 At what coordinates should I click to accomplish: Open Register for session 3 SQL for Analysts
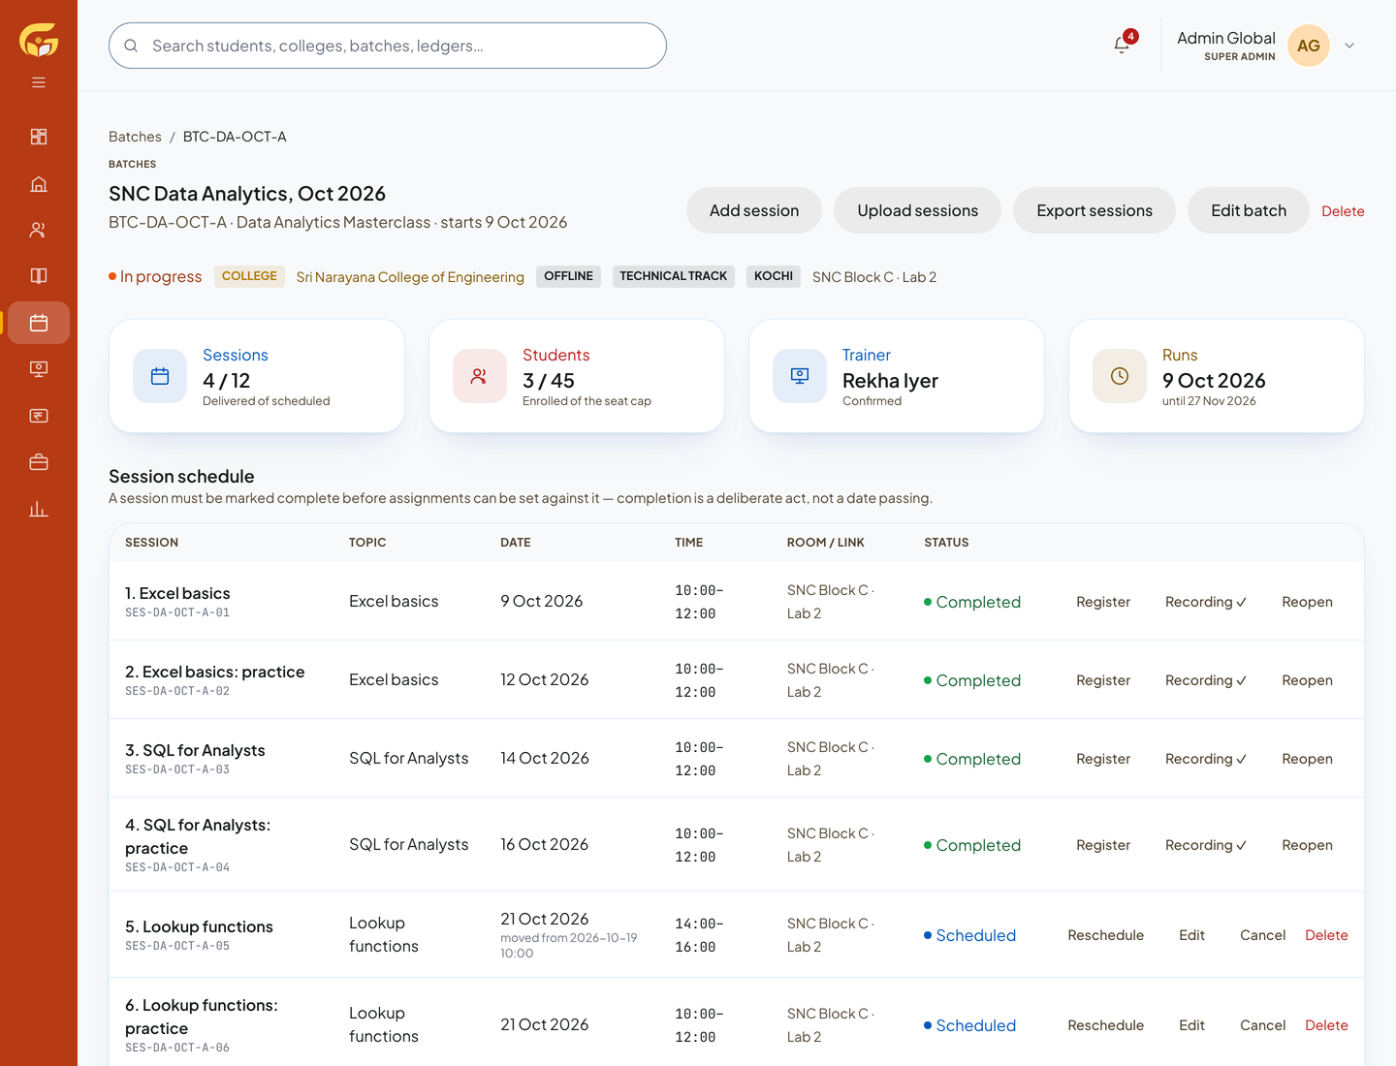1103,759
